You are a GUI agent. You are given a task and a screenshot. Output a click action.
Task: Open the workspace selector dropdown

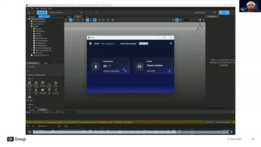point(215,13)
